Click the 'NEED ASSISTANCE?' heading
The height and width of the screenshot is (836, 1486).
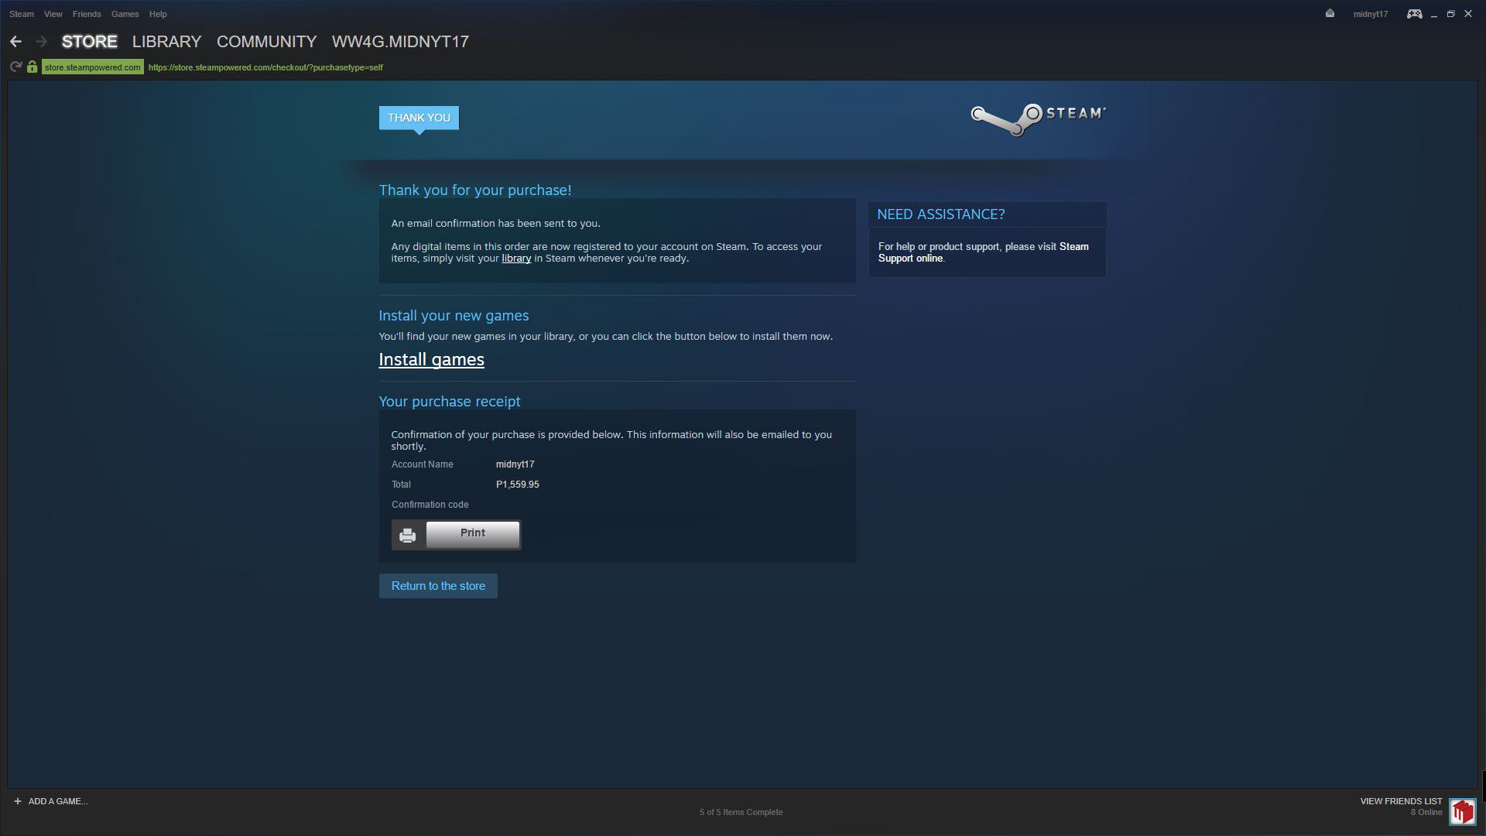pyautogui.click(x=941, y=214)
